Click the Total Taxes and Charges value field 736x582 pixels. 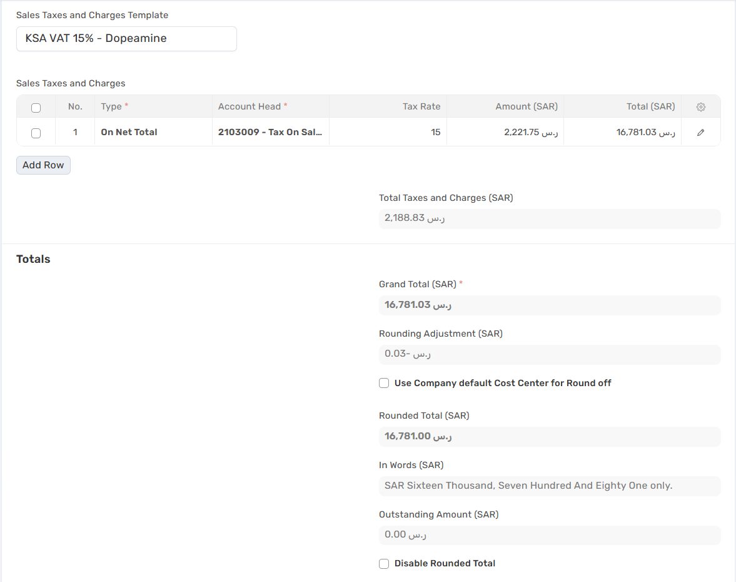click(549, 218)
